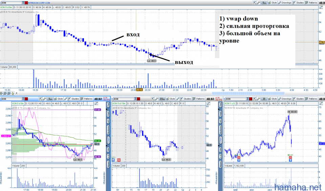
Task: Click red earnings icon under $0.01 in daily chart
Action: point(290,157)
